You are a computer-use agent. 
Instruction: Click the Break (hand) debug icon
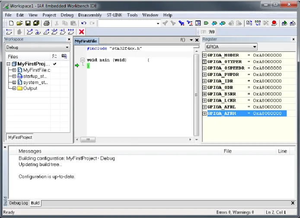point(19,32)
